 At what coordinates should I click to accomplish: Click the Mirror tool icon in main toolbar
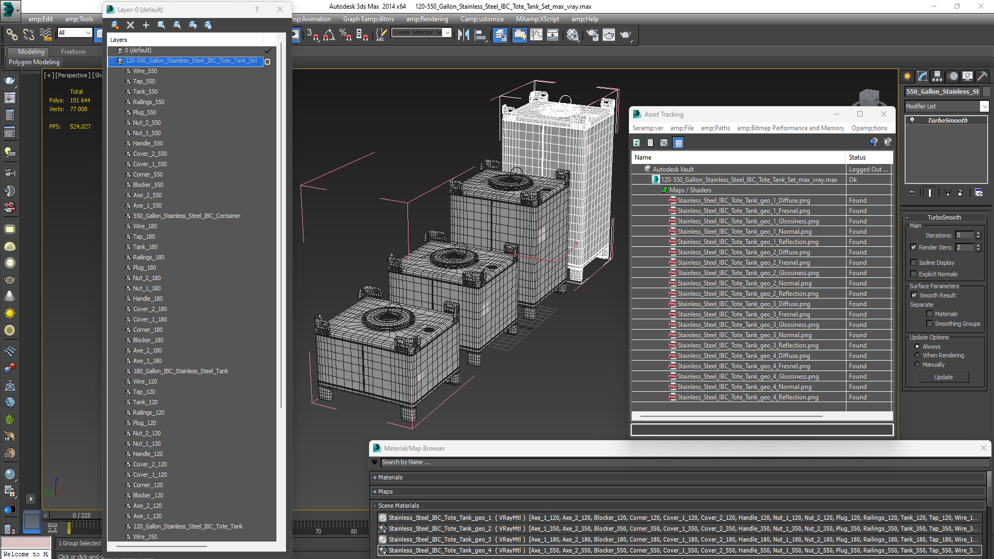tap(463, 35)
